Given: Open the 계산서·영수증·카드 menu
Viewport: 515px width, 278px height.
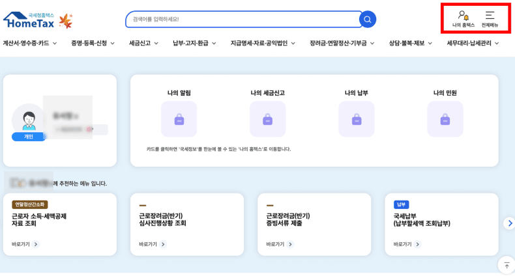Looking at the screenshot, I should click(x=26, y=43).
